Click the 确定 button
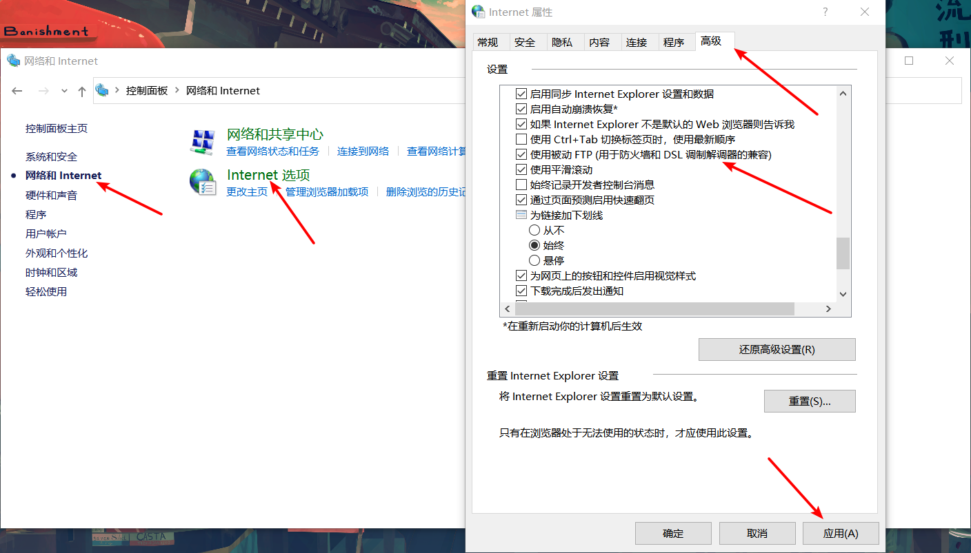 [x=673, y=533]
